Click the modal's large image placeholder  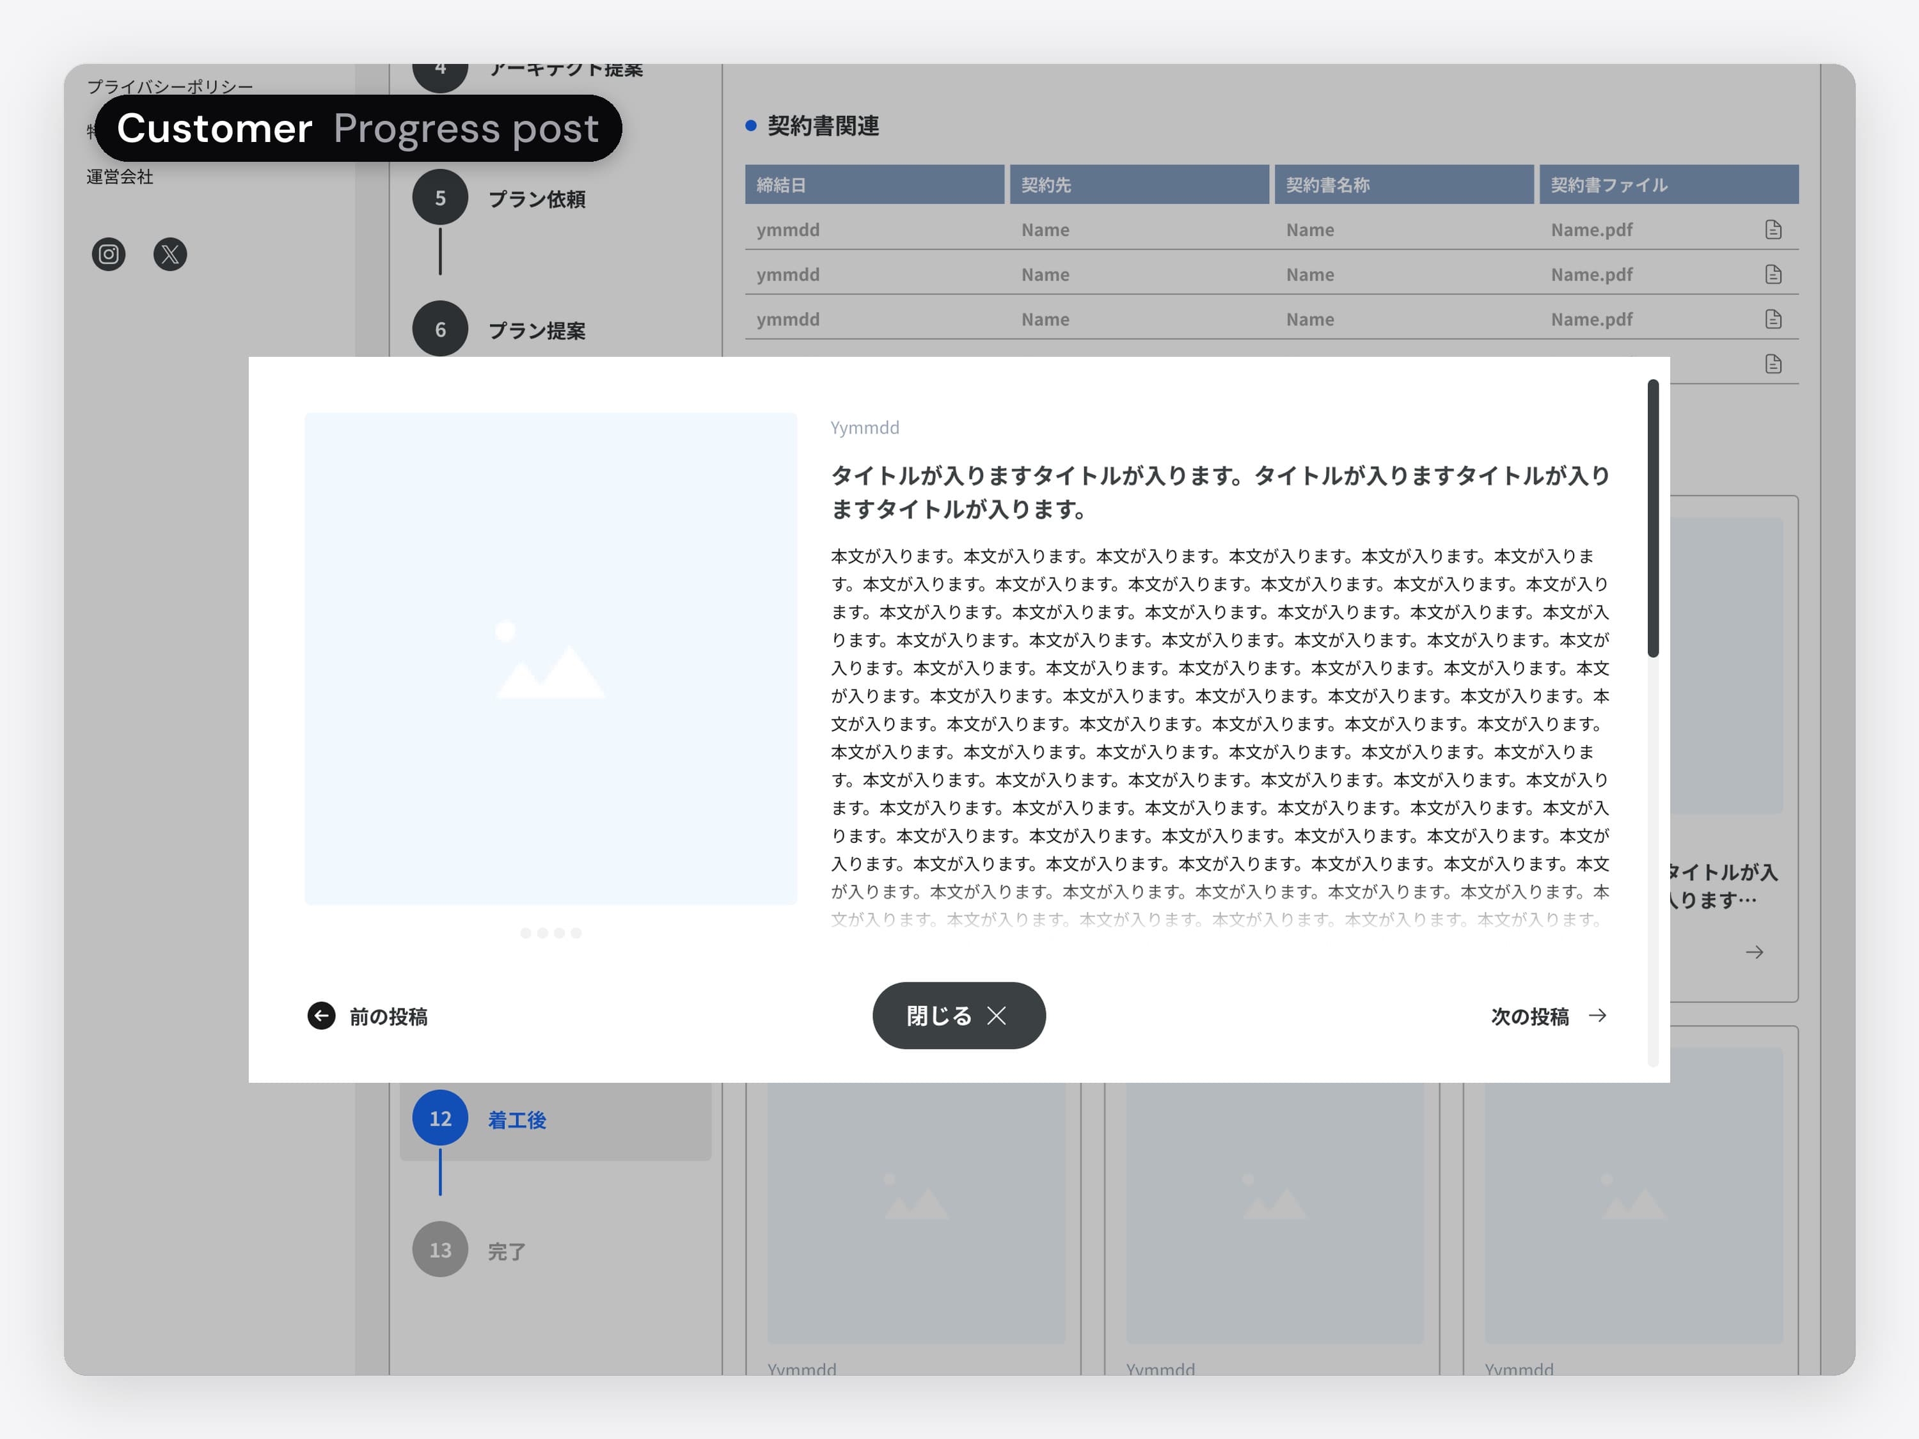[550, 659]
